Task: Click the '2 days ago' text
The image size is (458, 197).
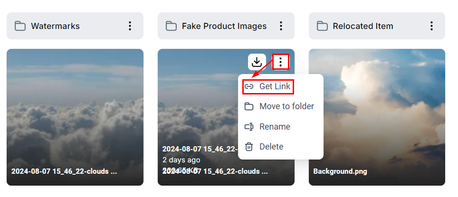Action: click(x=181, y=160)
